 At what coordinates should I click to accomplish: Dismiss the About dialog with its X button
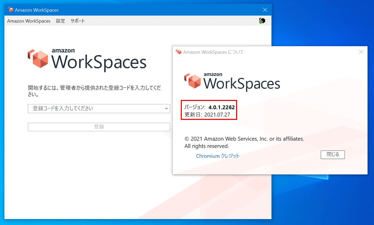click(361, 52)
